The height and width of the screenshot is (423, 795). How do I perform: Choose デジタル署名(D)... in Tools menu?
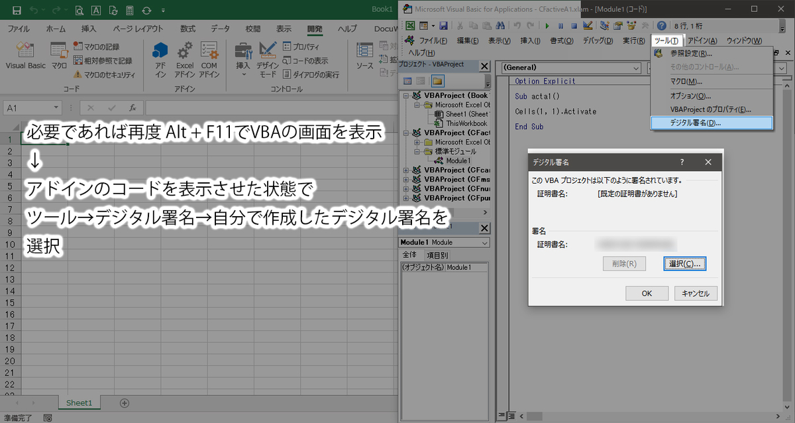(x=712, y=123)
